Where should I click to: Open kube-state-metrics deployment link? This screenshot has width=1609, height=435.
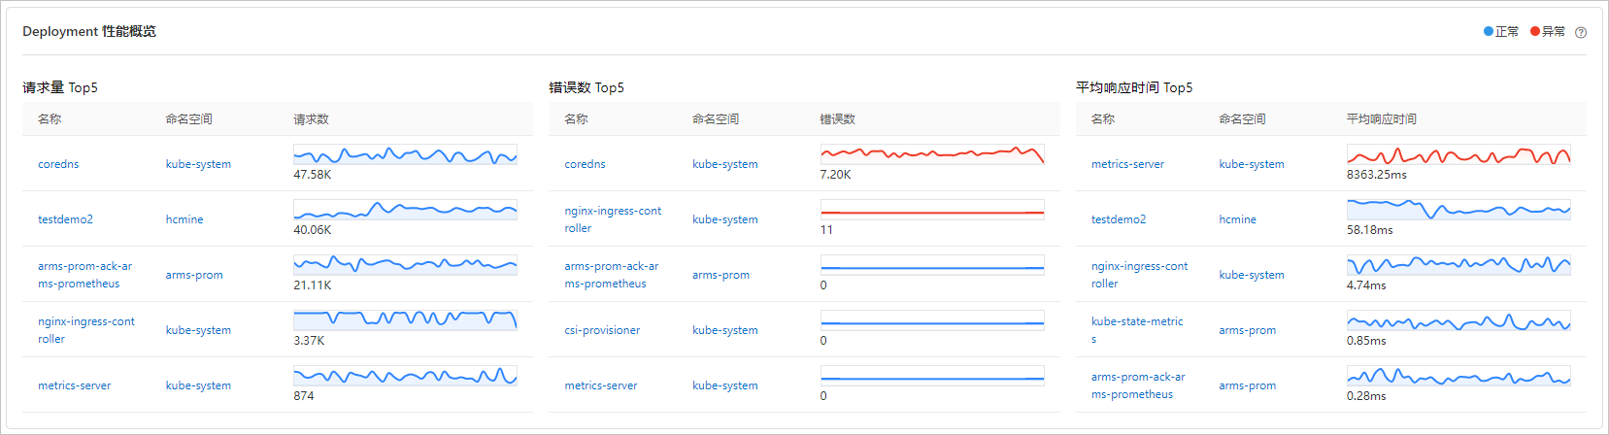[x=1137, y=330]
